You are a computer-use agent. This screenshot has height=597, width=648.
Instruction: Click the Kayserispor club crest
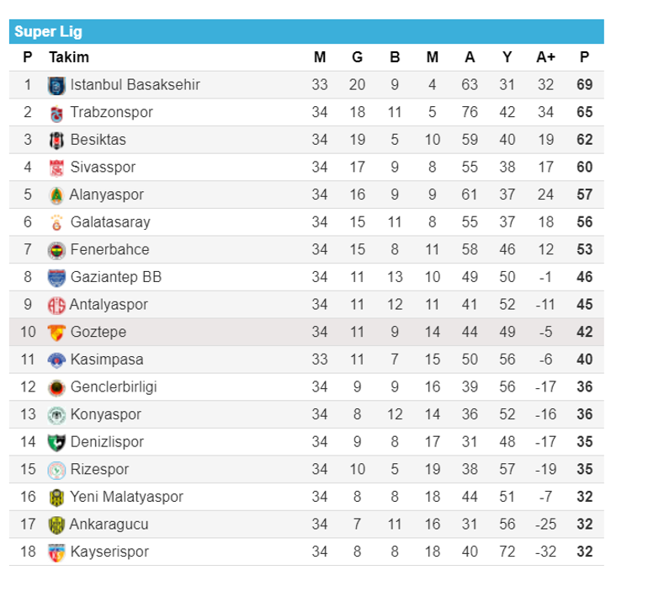tap(56, 552)
